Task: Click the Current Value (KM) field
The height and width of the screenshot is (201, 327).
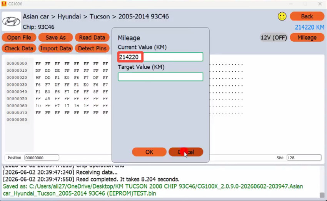Action: coord(160,57)
